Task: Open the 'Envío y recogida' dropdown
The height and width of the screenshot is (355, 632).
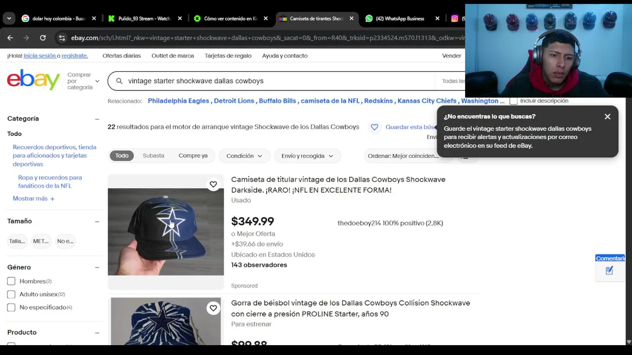Action: coord(307,156)
